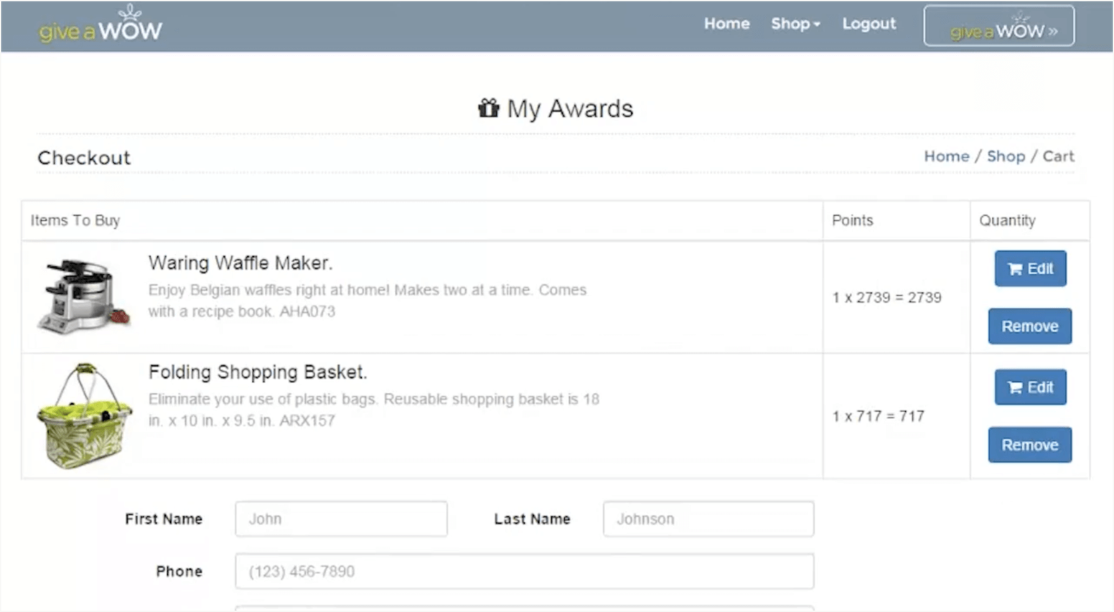Click the Cart breadcrumb text

point(1058,156)
